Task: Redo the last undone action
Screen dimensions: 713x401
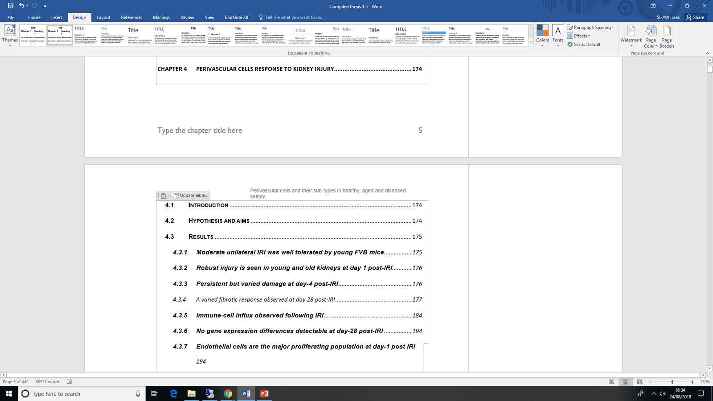Action: [x=34, y=6]
